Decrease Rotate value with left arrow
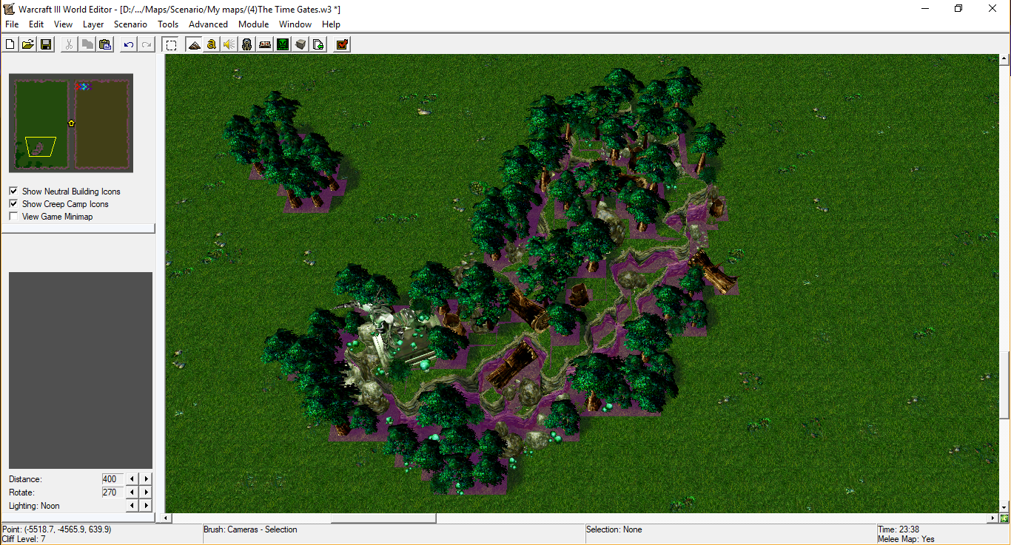The width and height of the screenshot is (1011, 545). (132, 492)
